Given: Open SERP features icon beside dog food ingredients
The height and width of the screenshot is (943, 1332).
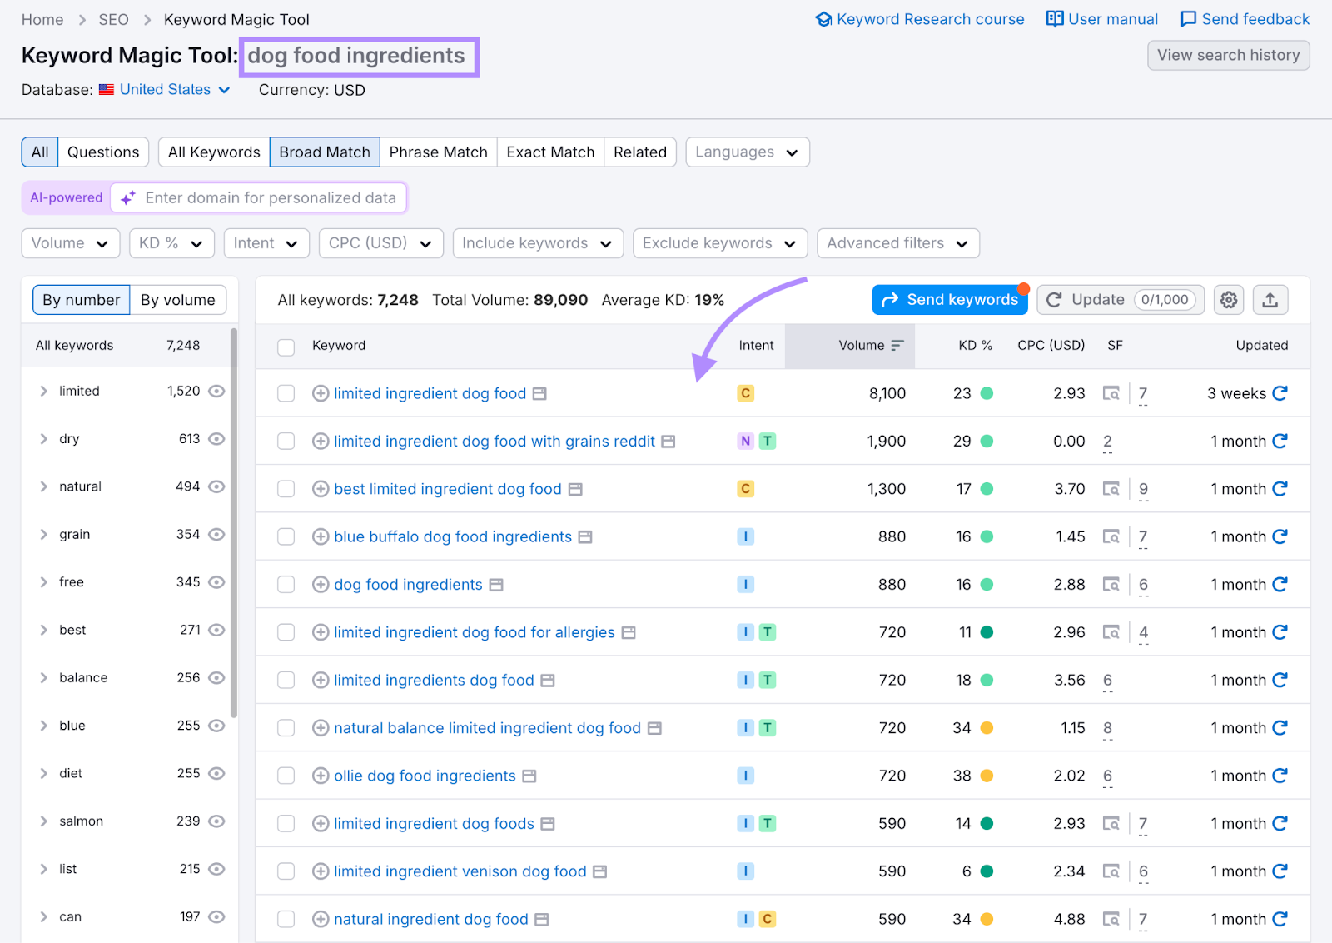Looking at the screenshot, I should [497, 585].
